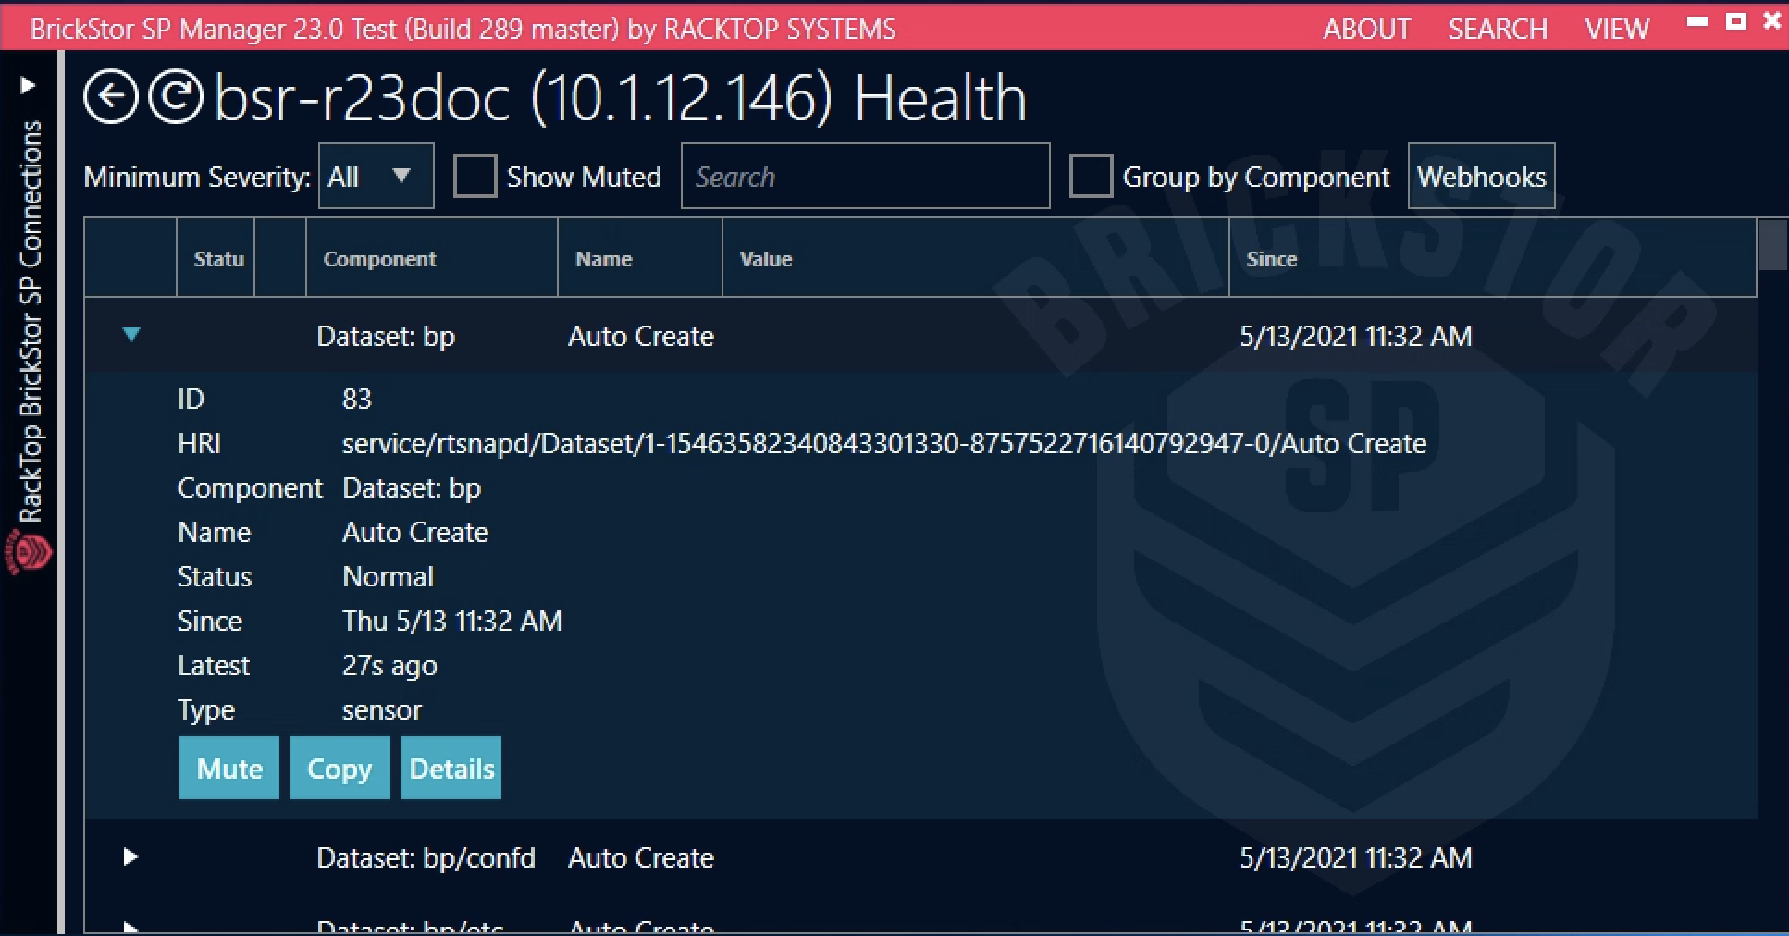Viewport: 1789px width, 936px height.
Task: Expand the RackTop connections sidebar arrow
Action: (x=28, y=86)
